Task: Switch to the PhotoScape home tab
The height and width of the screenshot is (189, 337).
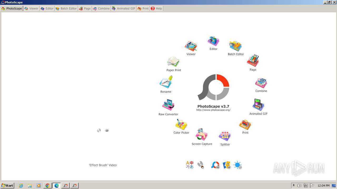Action: coord(12,8)
